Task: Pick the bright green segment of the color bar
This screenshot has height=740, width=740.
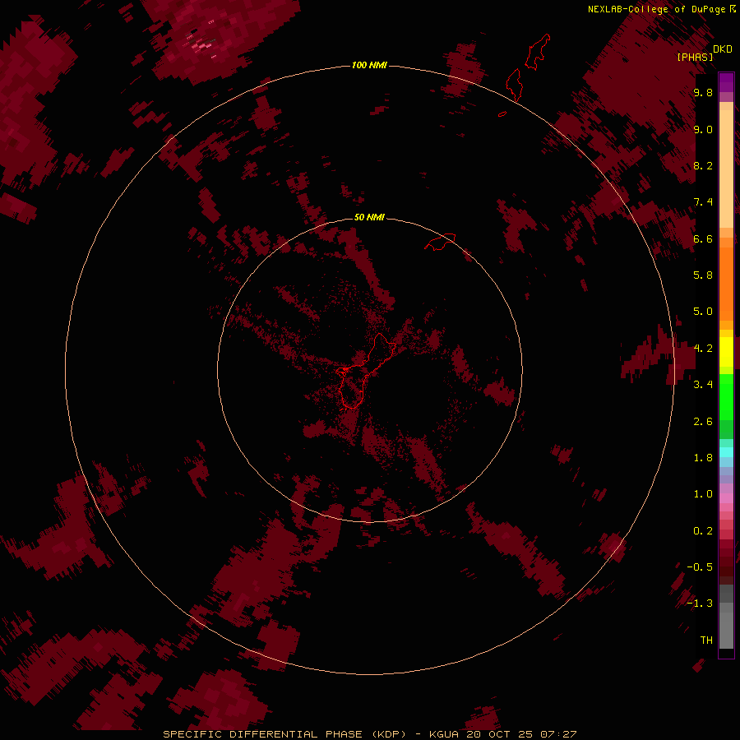Action: click(726, 396)
